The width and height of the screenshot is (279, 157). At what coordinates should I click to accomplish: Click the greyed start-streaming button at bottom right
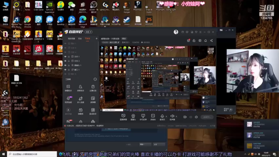pyautogui.click(x=207, y=117)
